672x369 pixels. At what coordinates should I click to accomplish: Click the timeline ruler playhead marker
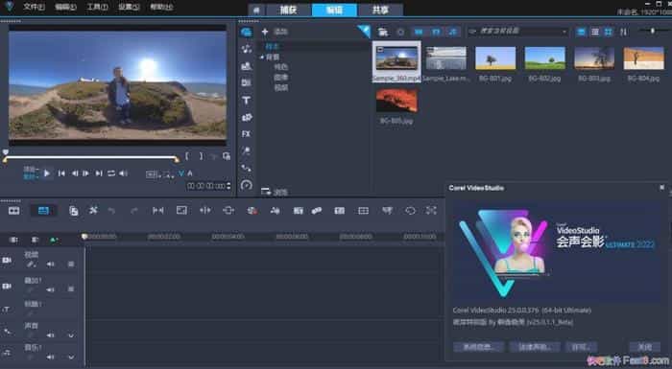(x=84, y=237)
